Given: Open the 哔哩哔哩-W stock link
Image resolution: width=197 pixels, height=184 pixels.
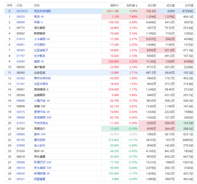Looking at the screenshot, I should pos(42,173).
